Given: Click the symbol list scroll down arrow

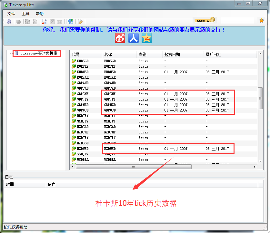Looking at the screenshot, I should coord(260,161).
